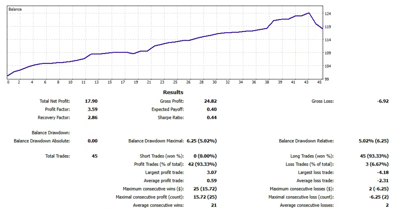Select the Results heading
The height and width of the screenshot is (211, 397).
tap(173, 92)
